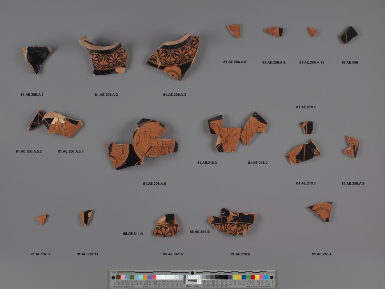The height and width of the screenshot is (289, 385).
Task: Select the narrow sherd above label 81.AE.218.11
Action: 87,218
